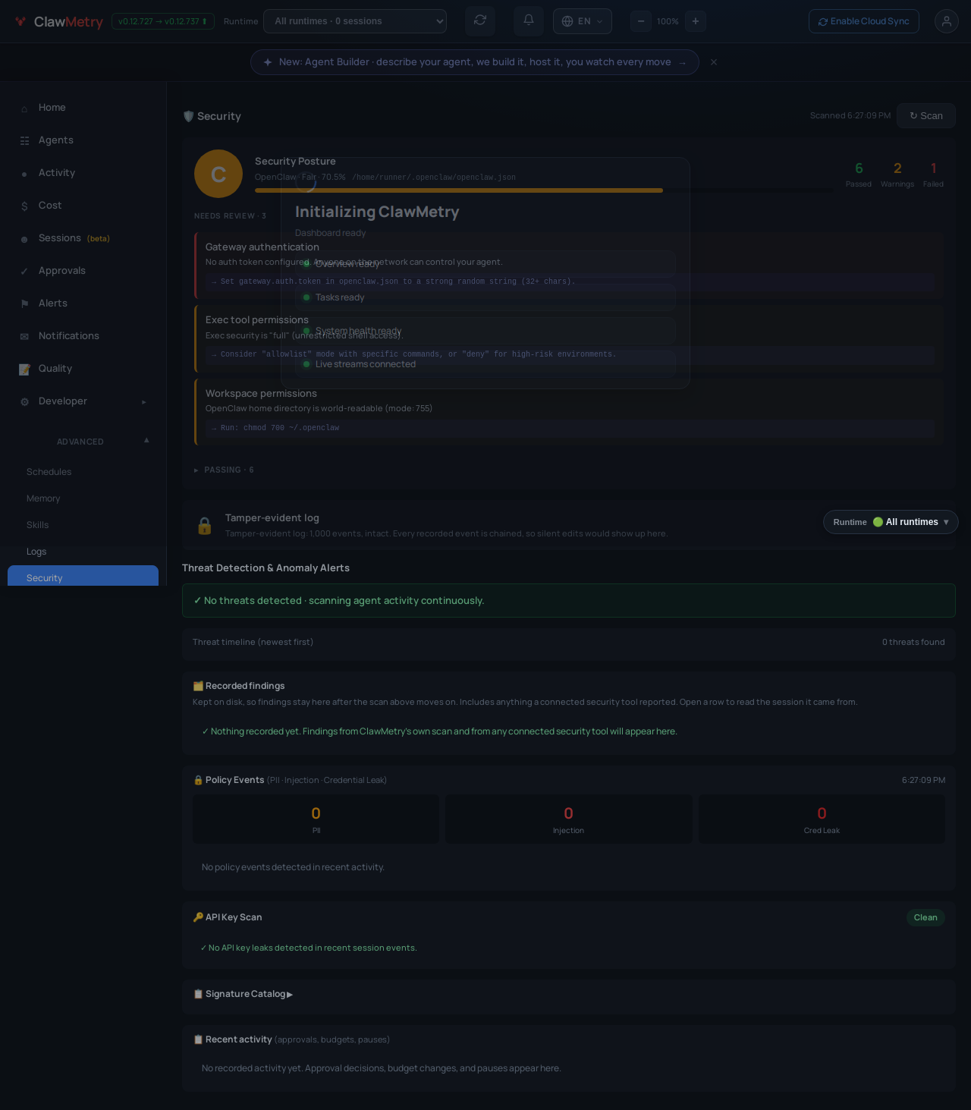Open Logs in the sidebar

(x=36, y=552)
